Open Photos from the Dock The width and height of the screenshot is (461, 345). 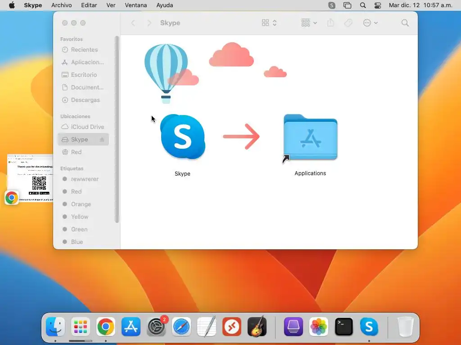pos(319,327)
